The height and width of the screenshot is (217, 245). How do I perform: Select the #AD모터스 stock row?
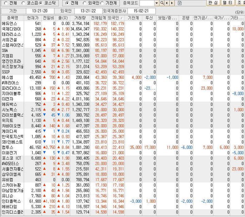[x=122, y=163]
